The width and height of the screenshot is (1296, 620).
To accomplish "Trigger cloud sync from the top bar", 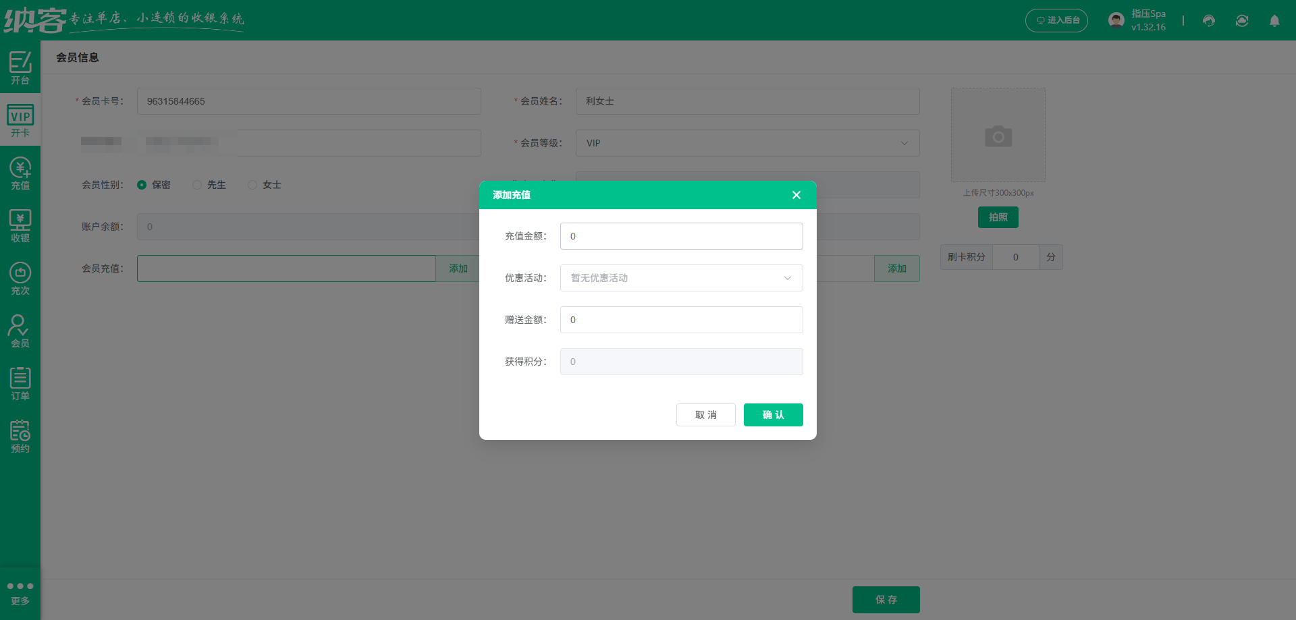I will pyautogui.click(x=1241, y=21).
